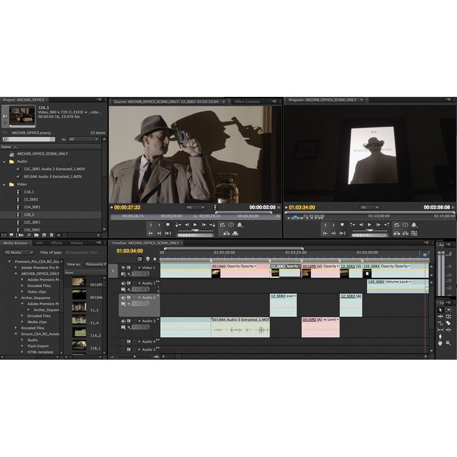The image size is (457, 457).
Task: Click the Project panel search field
Action: click(27, 139)
